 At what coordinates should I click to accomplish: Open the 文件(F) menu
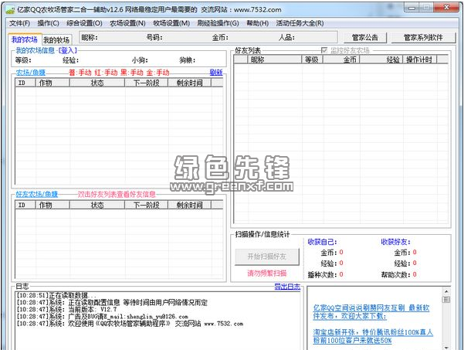[x=19, y=23]
